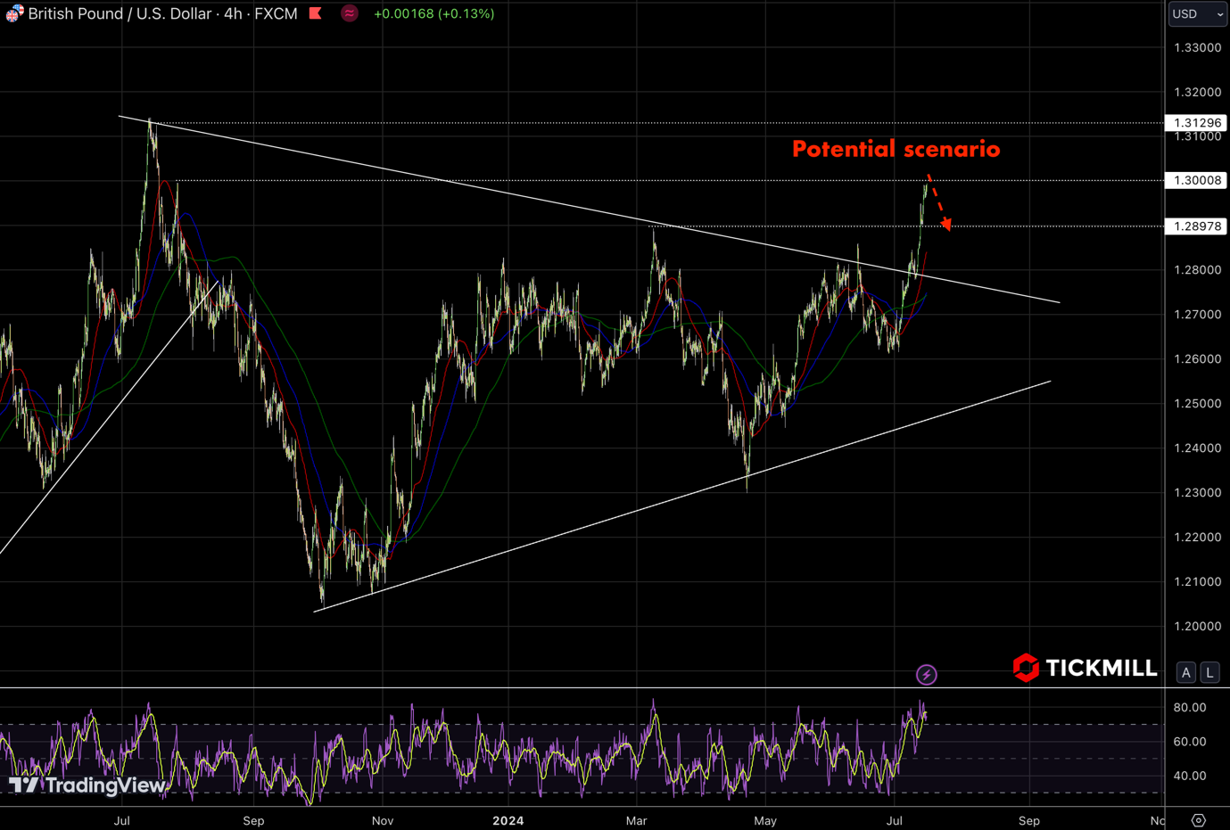1230x830 pixels.
Task: Click 1.32000 on the price axis
Action: [x=1198, y=92]
